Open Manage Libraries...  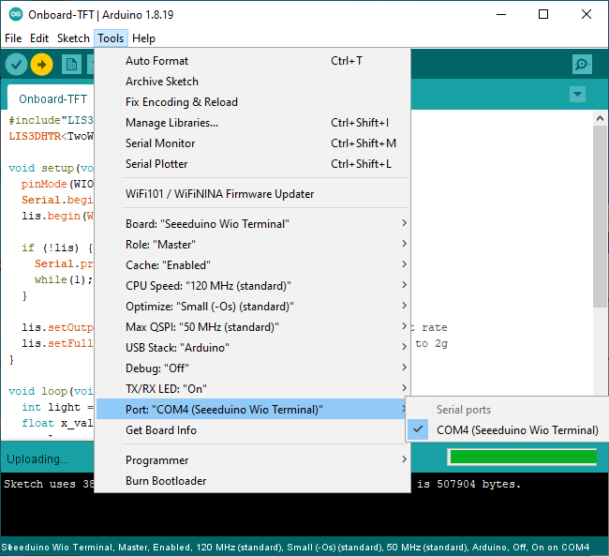[x=253, y=123]
